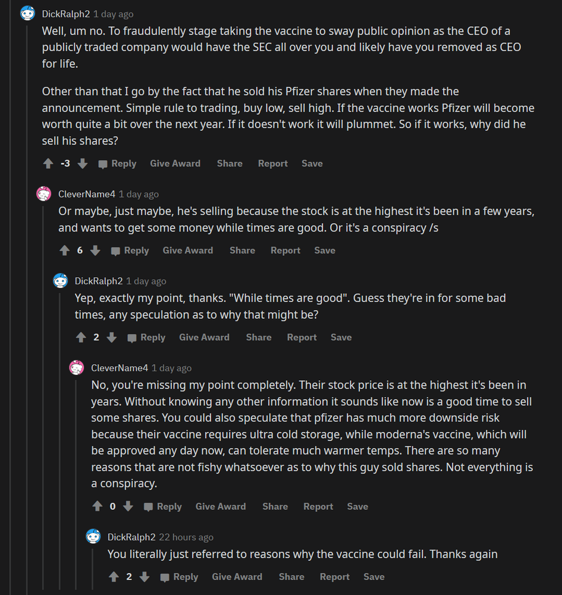Upvote DickRalph2's top comment with score -3
Viewport: 562px width, 595px height.
[48, 164]
